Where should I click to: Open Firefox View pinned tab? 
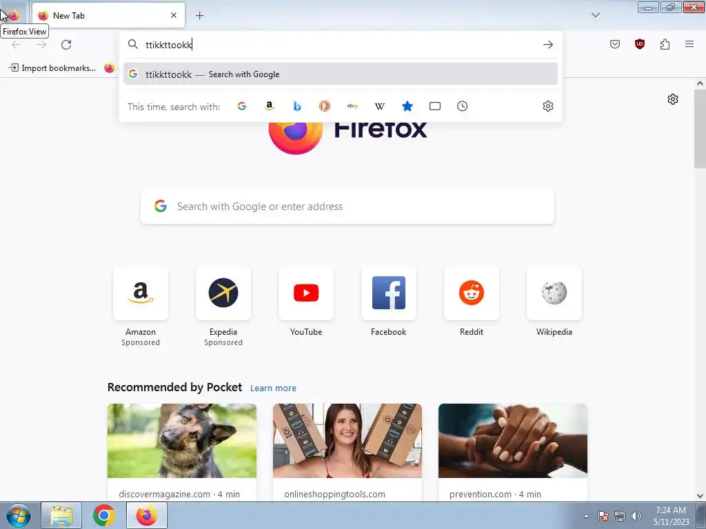14,15
